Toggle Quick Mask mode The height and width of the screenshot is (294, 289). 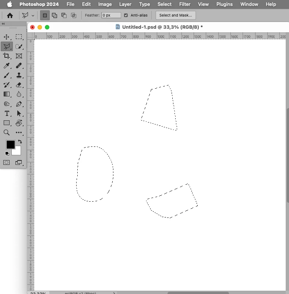pos(7,162)
